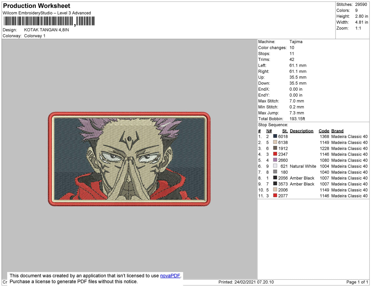Click the code 1368 in stop 1
This screenshot has width=371, height=287.
[x=324, y=137]
